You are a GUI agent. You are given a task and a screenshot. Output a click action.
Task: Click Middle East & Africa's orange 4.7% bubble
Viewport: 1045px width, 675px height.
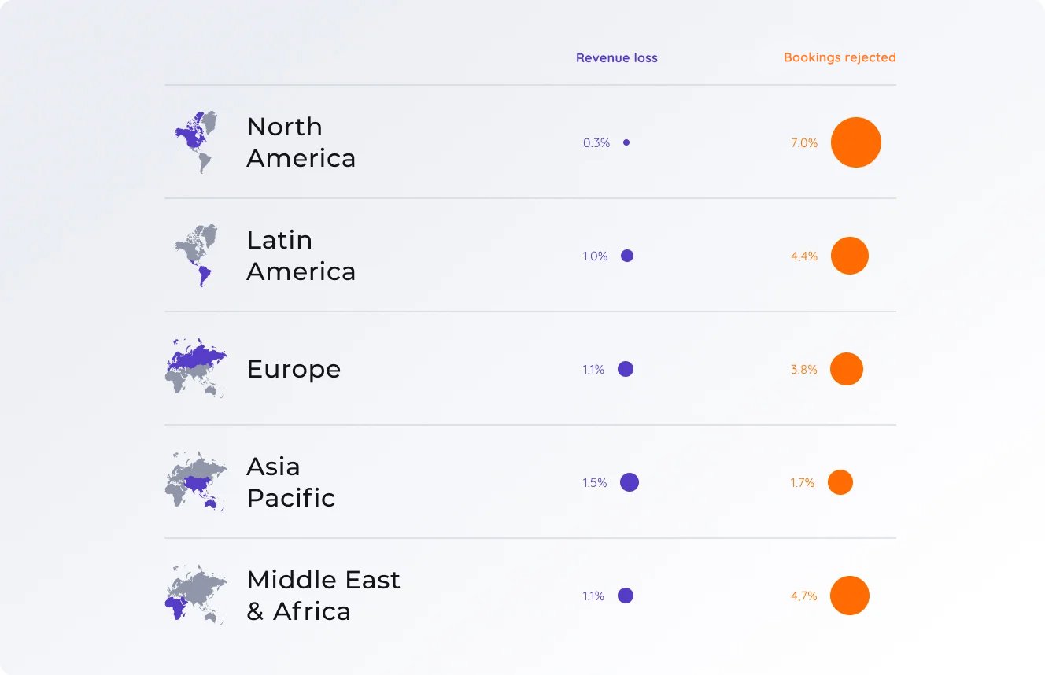click(850, 596)
